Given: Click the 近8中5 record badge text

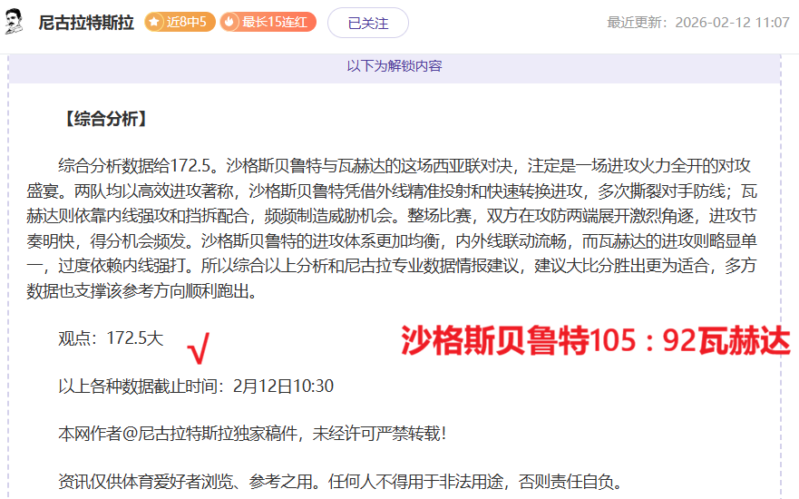Looking at the screenshot, I should point(188,23).
